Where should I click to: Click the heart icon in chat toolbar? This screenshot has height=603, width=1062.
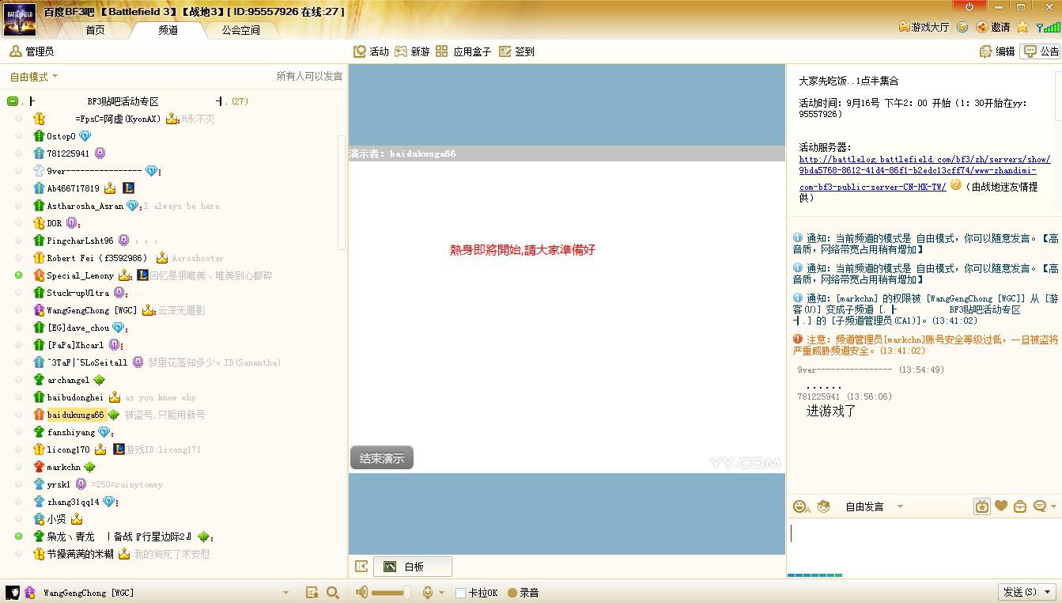tap(1001, 506)
